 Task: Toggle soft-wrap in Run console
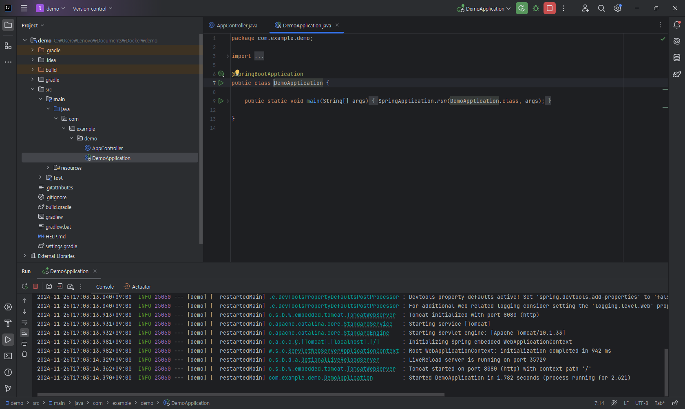pyautogui.click(x=24, y=322)
